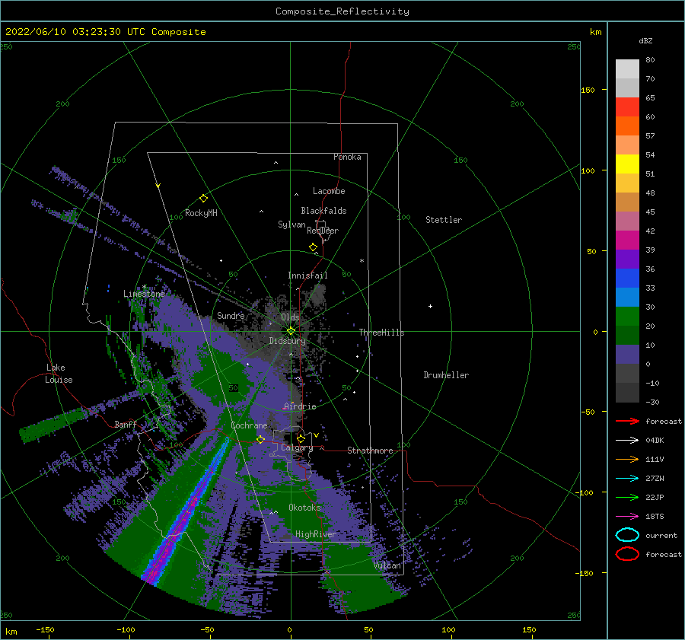Select the light gray swatch between 80 and 70

627,69
